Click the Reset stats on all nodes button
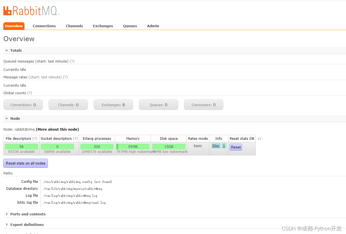Image resolution: width=346 pixels, height=234 pixels. (x=25, y=163)
